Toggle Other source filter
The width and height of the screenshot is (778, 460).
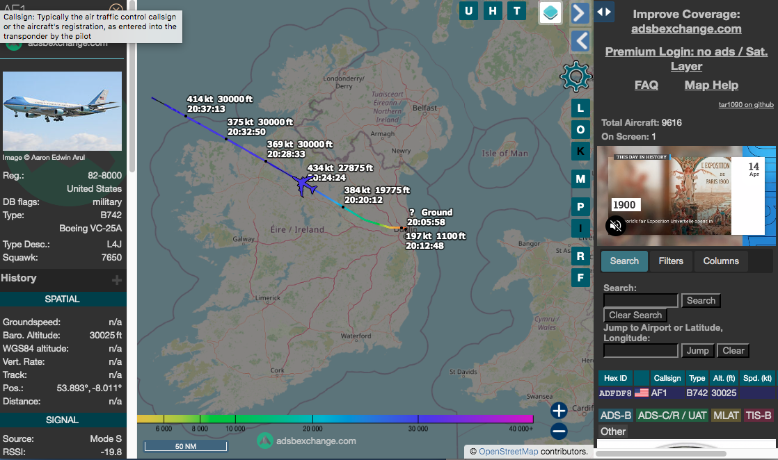click(x=613, y=432)
